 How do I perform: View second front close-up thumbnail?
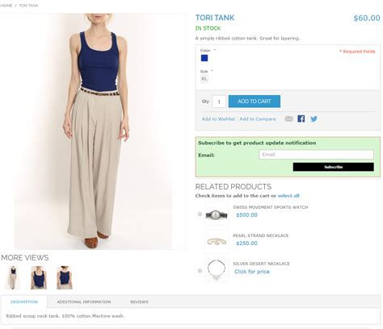39,277
